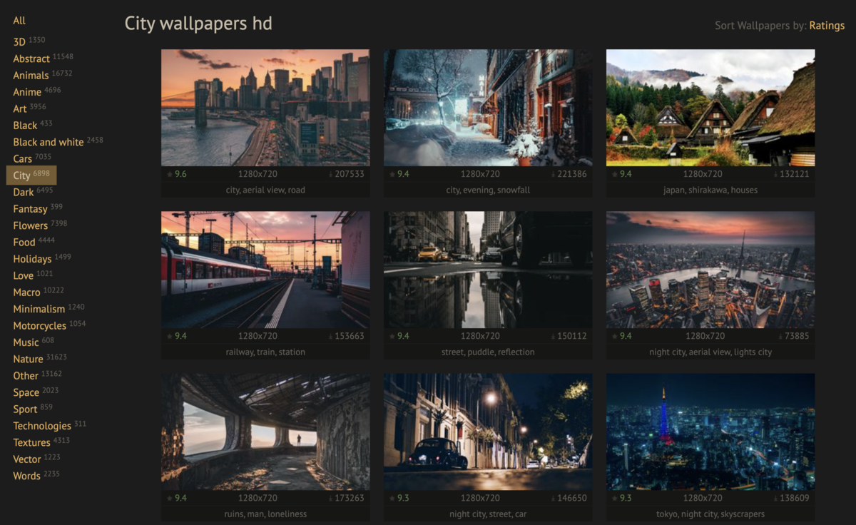Switch to the All category
Viewport: 856px width, 525px height.
click(x=19, y=20)
